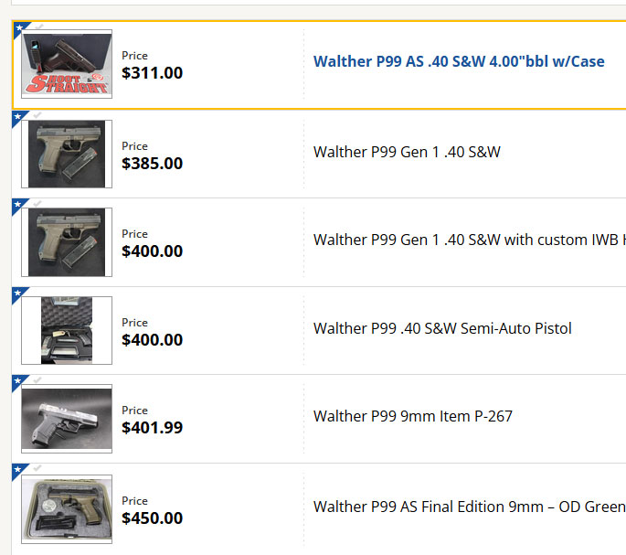
Task: Open Walther P99 Gen 1 with custom IWB title
Action: 470,240
